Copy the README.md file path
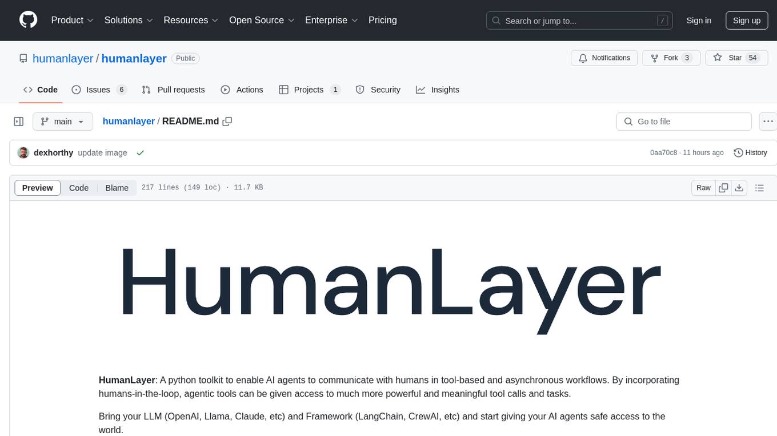Image resolution: width=777 pixels, height=436 pixels. point(227,122)
